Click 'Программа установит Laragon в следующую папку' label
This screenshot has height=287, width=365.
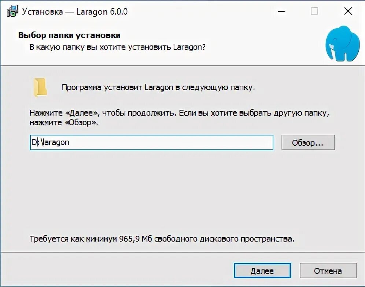click(158, 87)
